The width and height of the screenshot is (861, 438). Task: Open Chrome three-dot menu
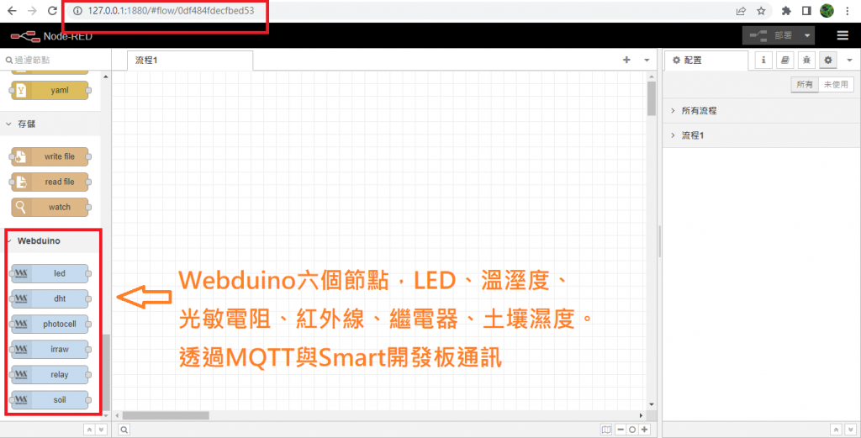(849, 10)
